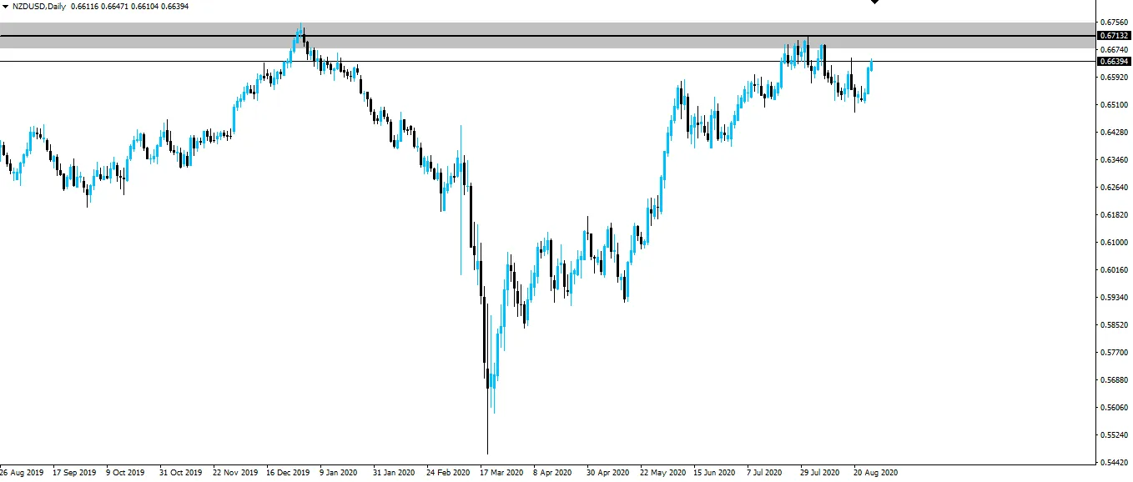This screenshot has height=482, width=1133.
Task: Click the 0.58520 price axis label
Action: 1114,325
